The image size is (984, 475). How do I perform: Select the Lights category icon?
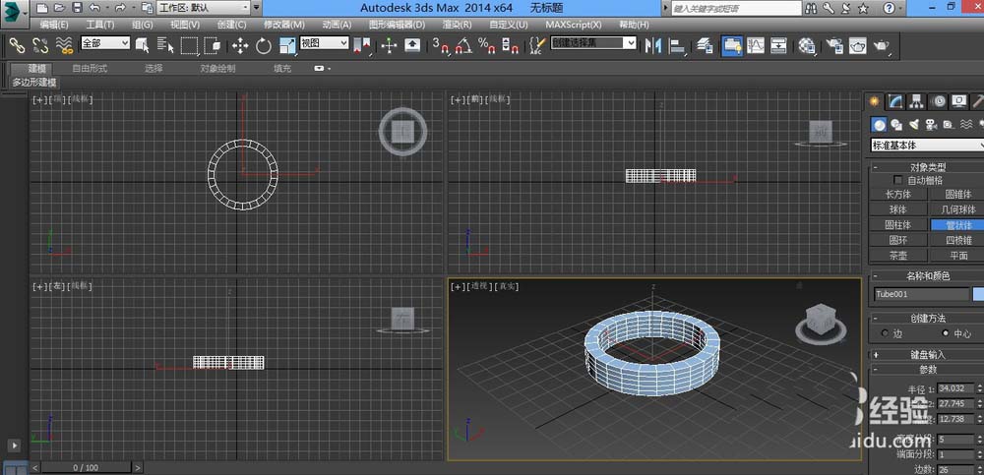click(x=914, y=125)
